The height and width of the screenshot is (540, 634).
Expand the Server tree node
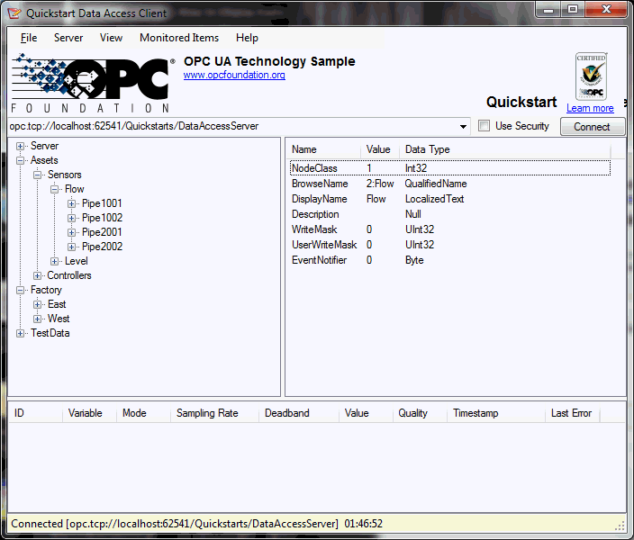[x=20, y=146]
